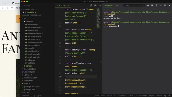Viewport: 172px width, 97px height.
Task: Select JavaScript language mode
Action: (143, 96)
